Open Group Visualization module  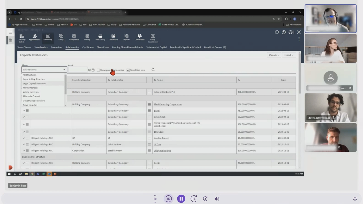[x=153, y=38]
